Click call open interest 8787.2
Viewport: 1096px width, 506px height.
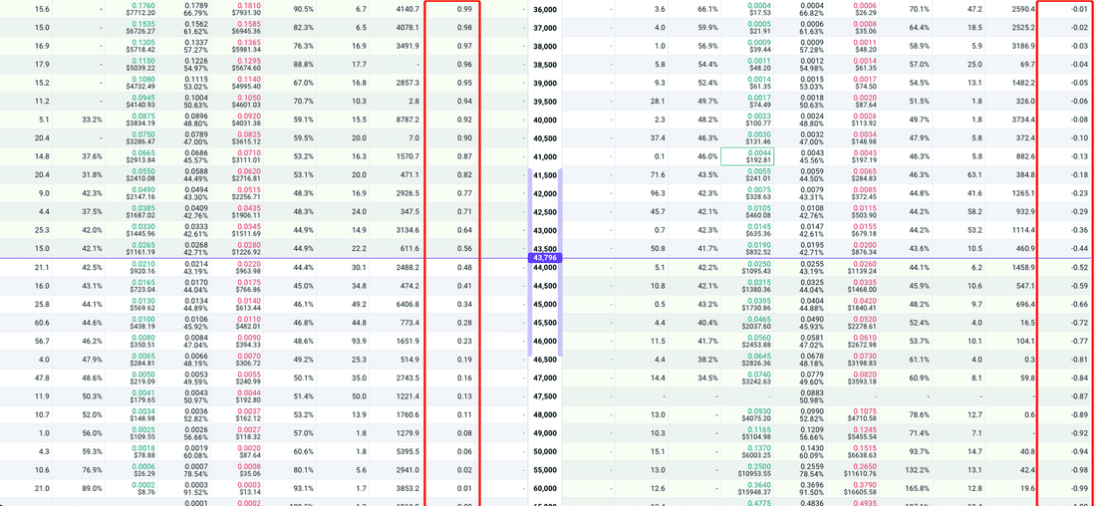407,120
